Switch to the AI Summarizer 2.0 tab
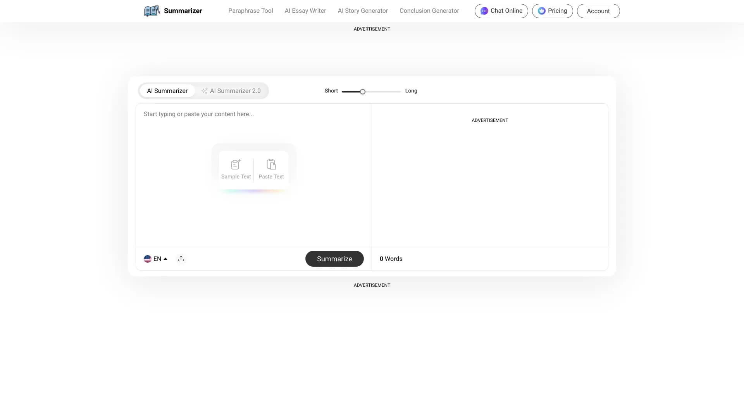Image resolution: width=744 pixels, height=418 pixels. (x=235, y=91)
